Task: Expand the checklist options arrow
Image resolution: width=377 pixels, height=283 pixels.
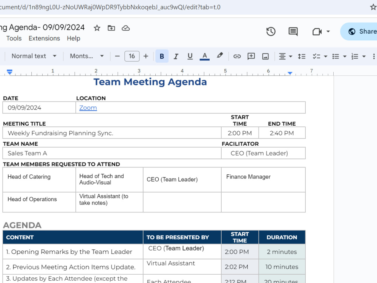Action: 326,56
